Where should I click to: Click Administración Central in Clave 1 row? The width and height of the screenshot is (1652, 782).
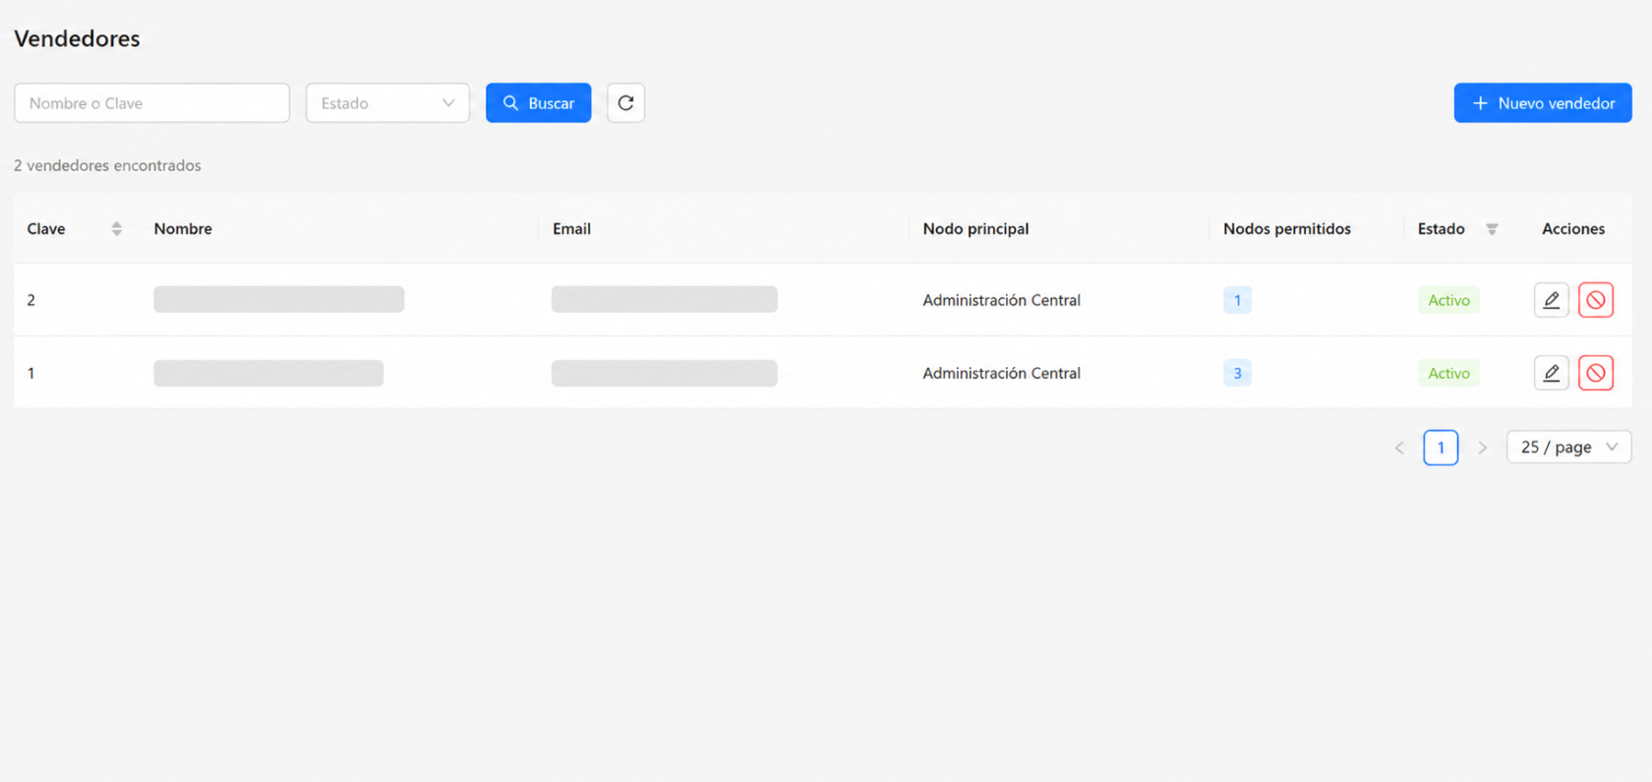(x=1001, y=373)
